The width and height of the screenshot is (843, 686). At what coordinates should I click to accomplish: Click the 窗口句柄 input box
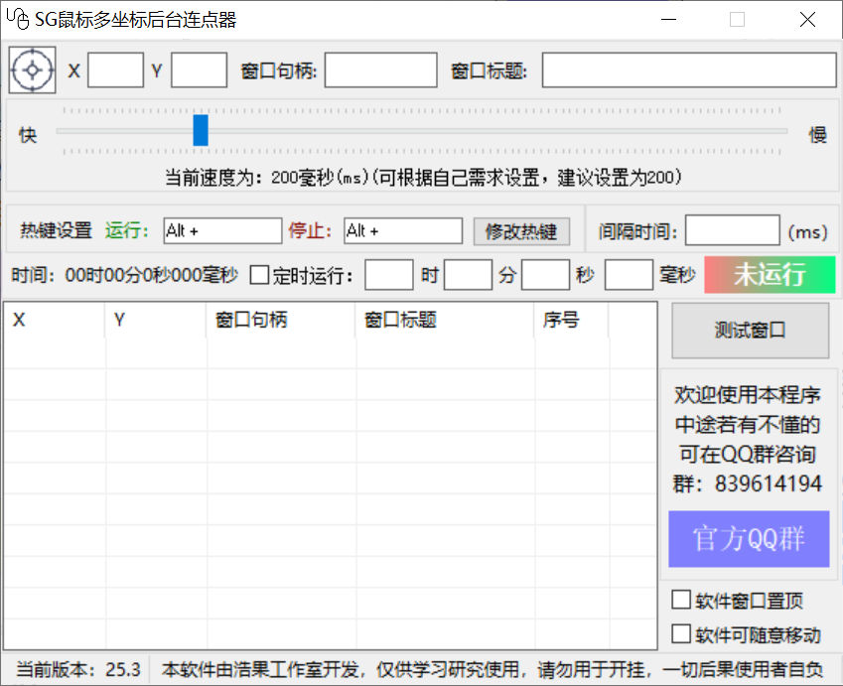[x=380, y=70]
